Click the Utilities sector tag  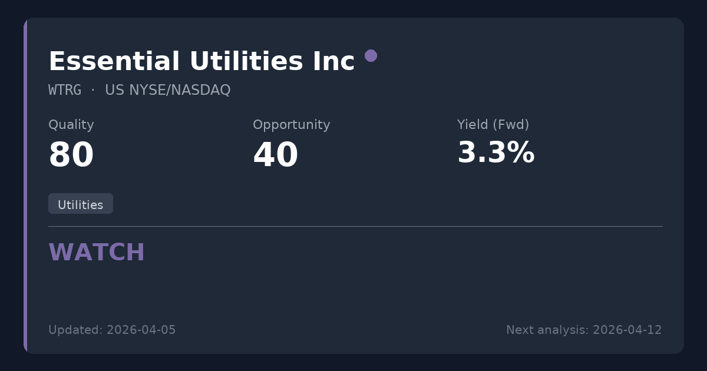pyautogui.click(x=81, y=204)
